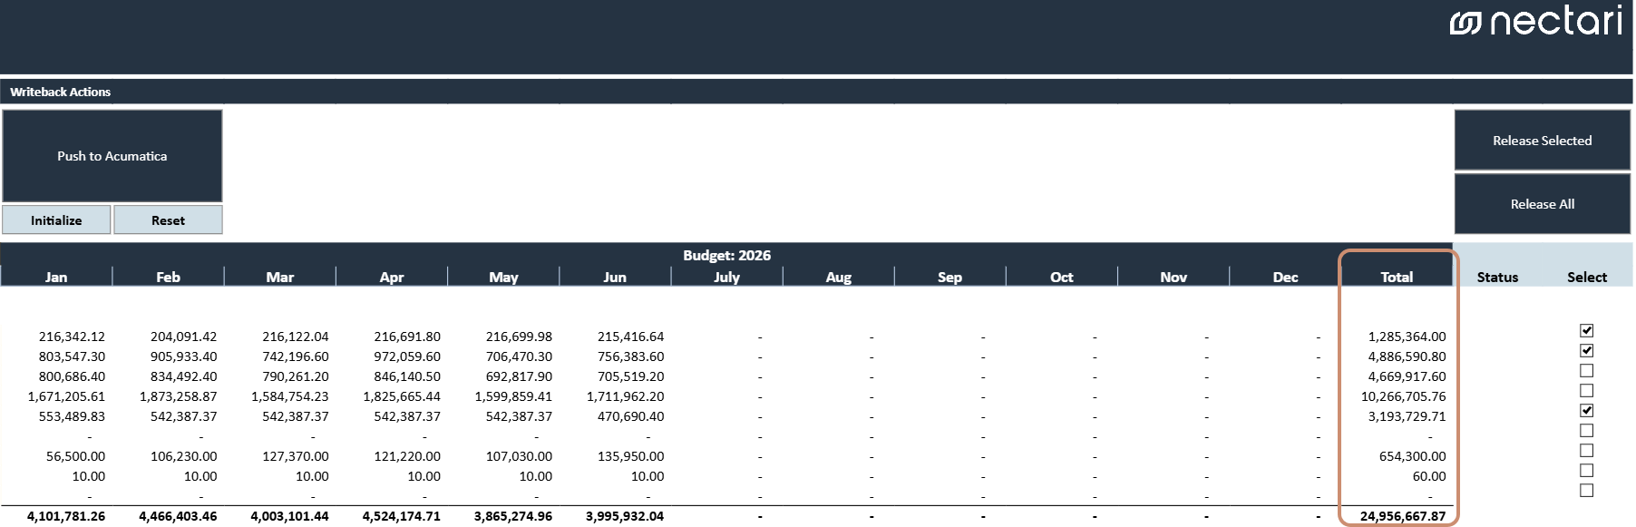Select the February cell 106,230.00
The height and width of the screenshot is (527, 1636).
(184, 456)
